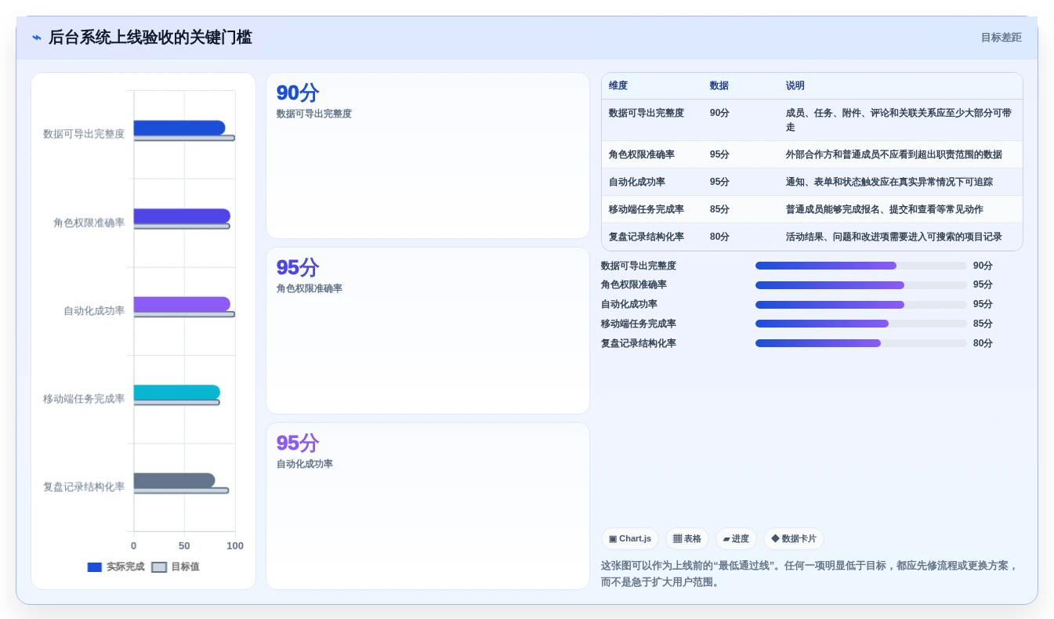The image size is (1054, 619).
Task: Click the 85分 value in table
Action: pyautogui.click(x=719, y=209)
